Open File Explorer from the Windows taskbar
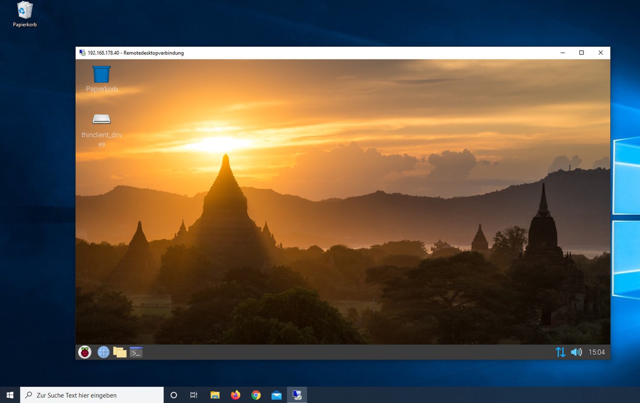The image size is (640, 403). click(215, 395)
